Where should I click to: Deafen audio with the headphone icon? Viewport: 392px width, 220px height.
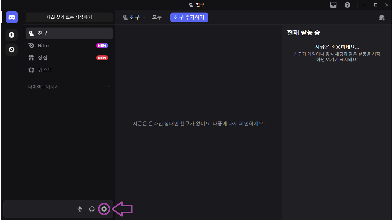(92, 209)
